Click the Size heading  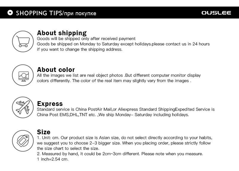coord(44,132)
